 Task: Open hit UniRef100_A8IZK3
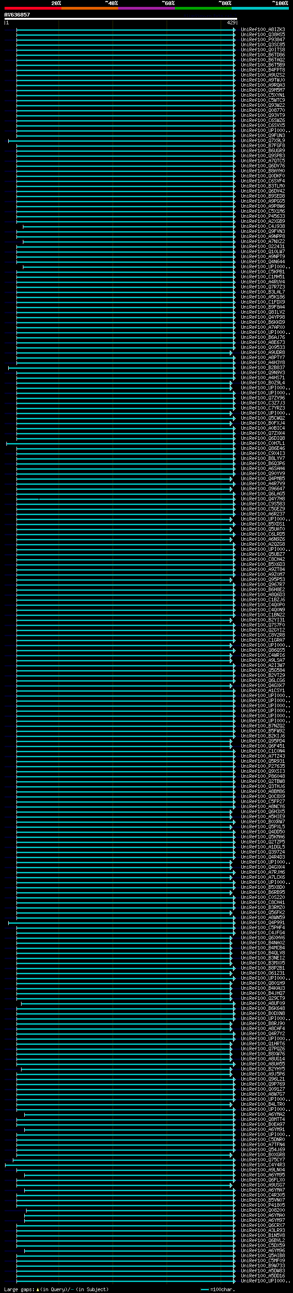tap(263, 30)
